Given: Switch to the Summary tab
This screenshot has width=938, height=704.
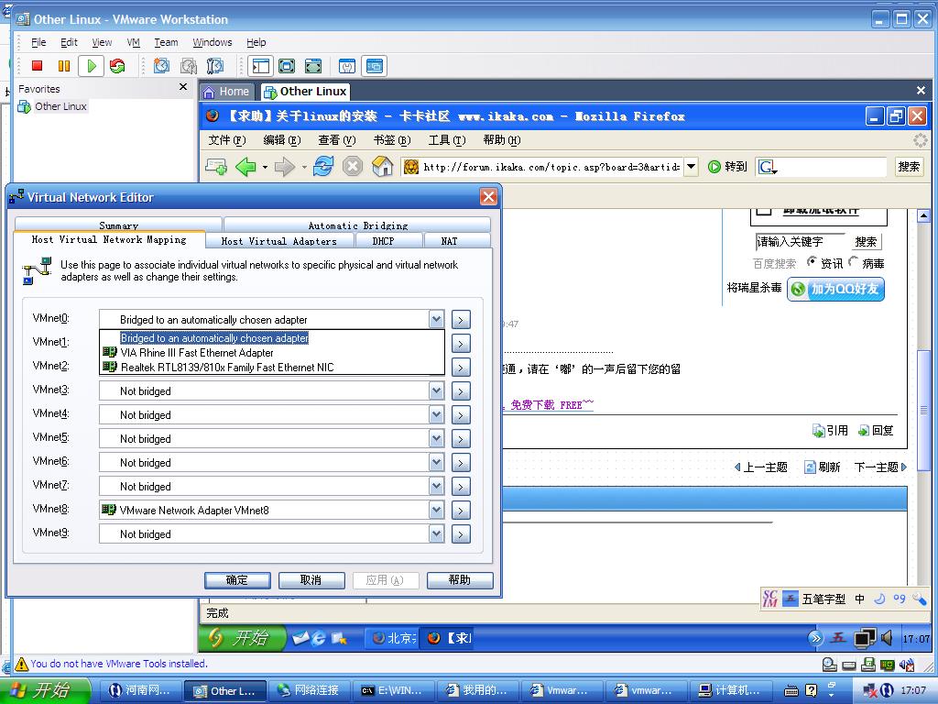Looking at the screenshot, I should click(x=118, y=225).
